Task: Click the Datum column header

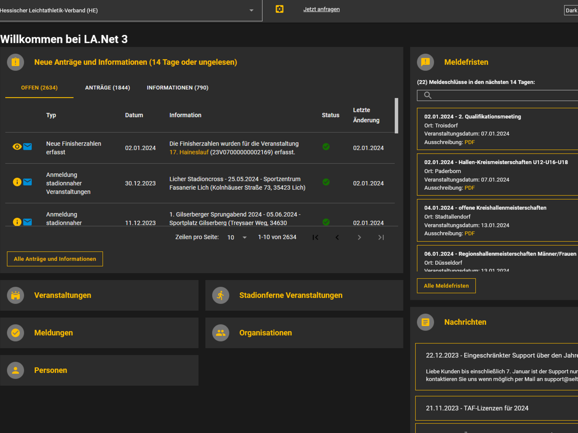Action: point(134,115)
